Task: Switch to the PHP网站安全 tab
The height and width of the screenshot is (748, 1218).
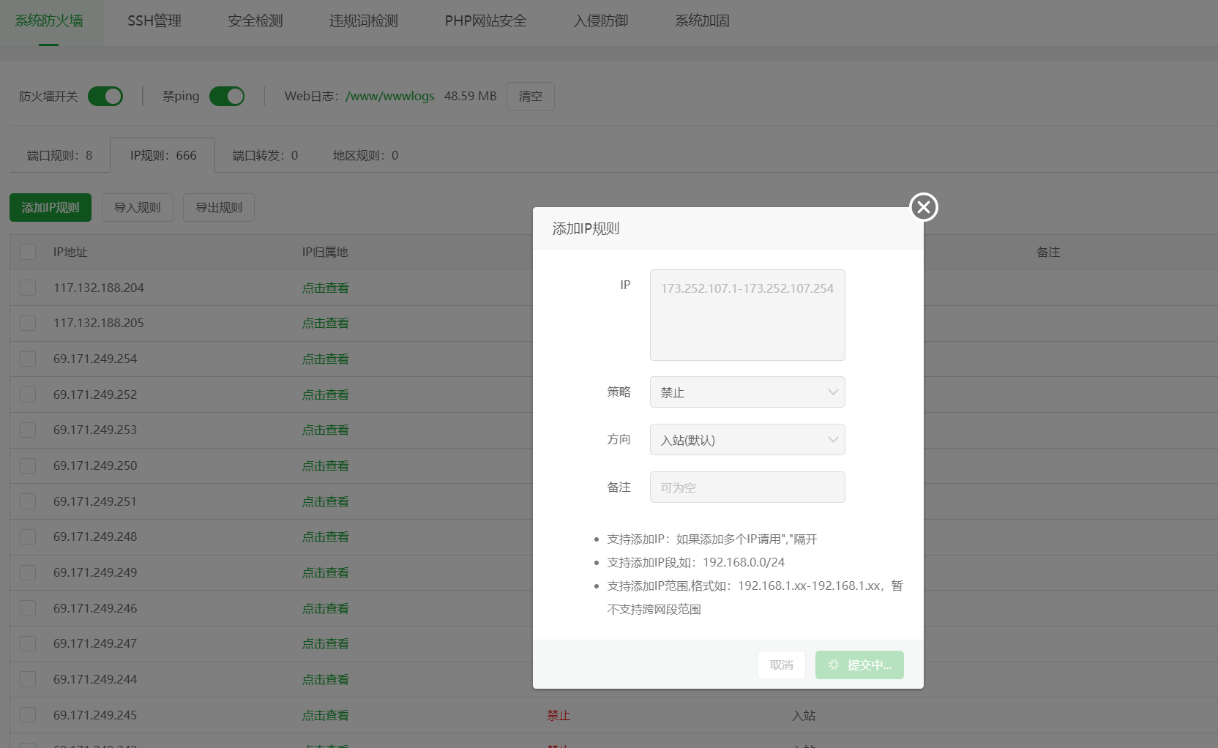Action: (x=486, y=21)
